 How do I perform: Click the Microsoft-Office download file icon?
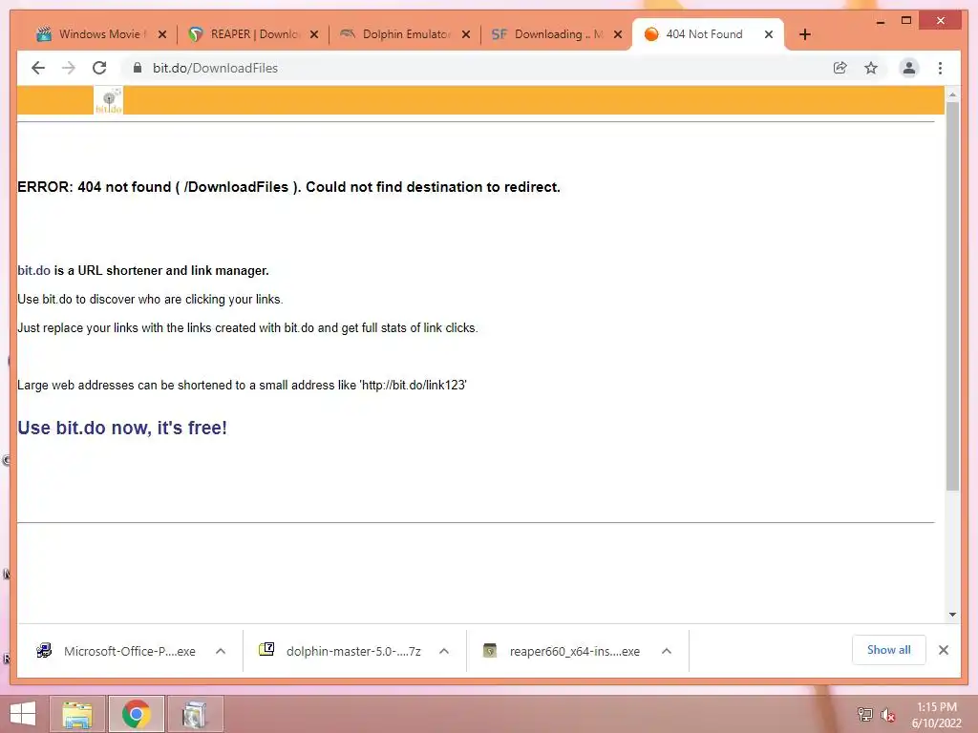tap(44, 651)
